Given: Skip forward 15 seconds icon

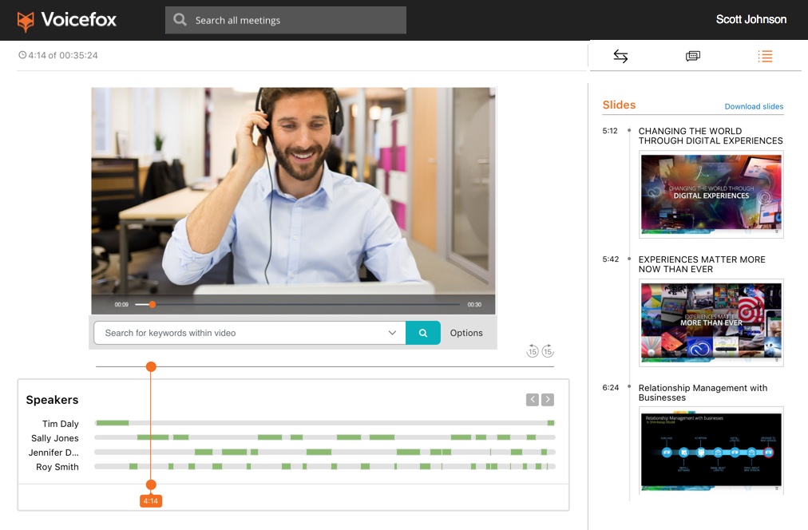Looking at the screenshot, I should 548,351.
